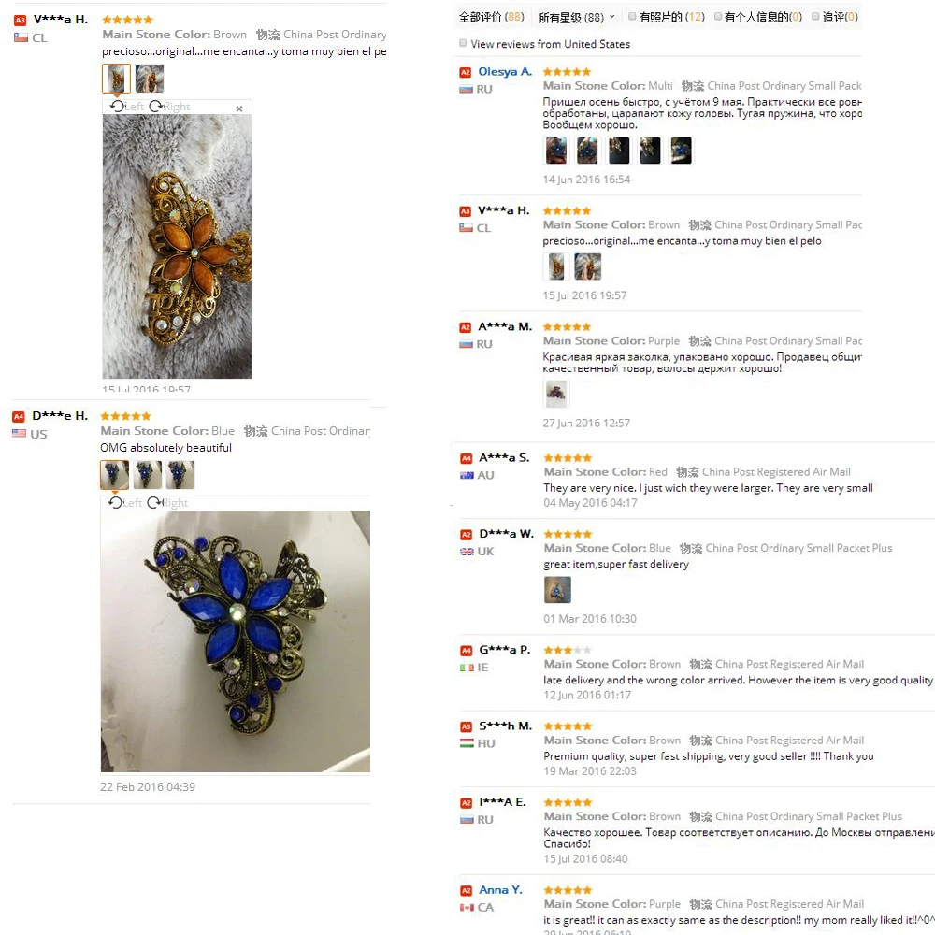Click the Canada flag under Anna Y.
Viewport: 935px width, 935px height.
coord(467,908)
